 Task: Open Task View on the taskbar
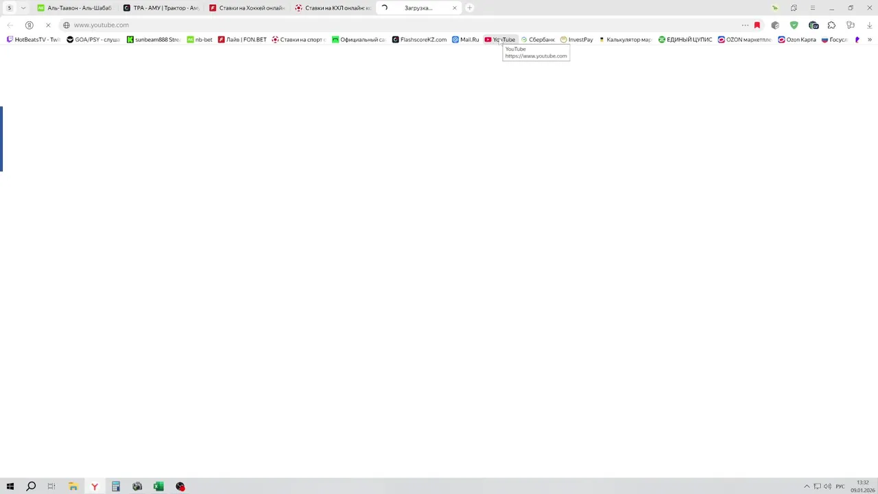coord(51,486)
